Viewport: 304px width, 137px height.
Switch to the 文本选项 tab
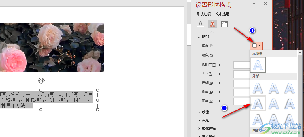click(222, 14)
